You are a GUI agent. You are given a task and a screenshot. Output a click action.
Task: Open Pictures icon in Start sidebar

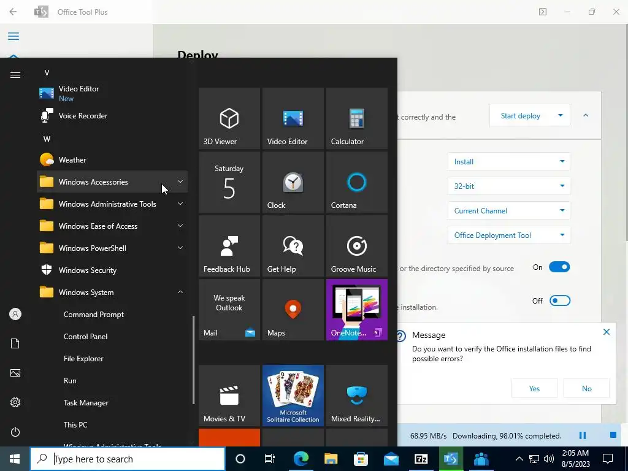click(x=15, y=373)
